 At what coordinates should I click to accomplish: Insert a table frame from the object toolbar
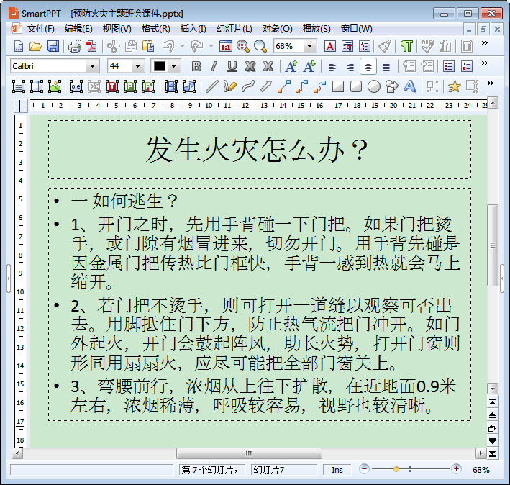point(37,86)
